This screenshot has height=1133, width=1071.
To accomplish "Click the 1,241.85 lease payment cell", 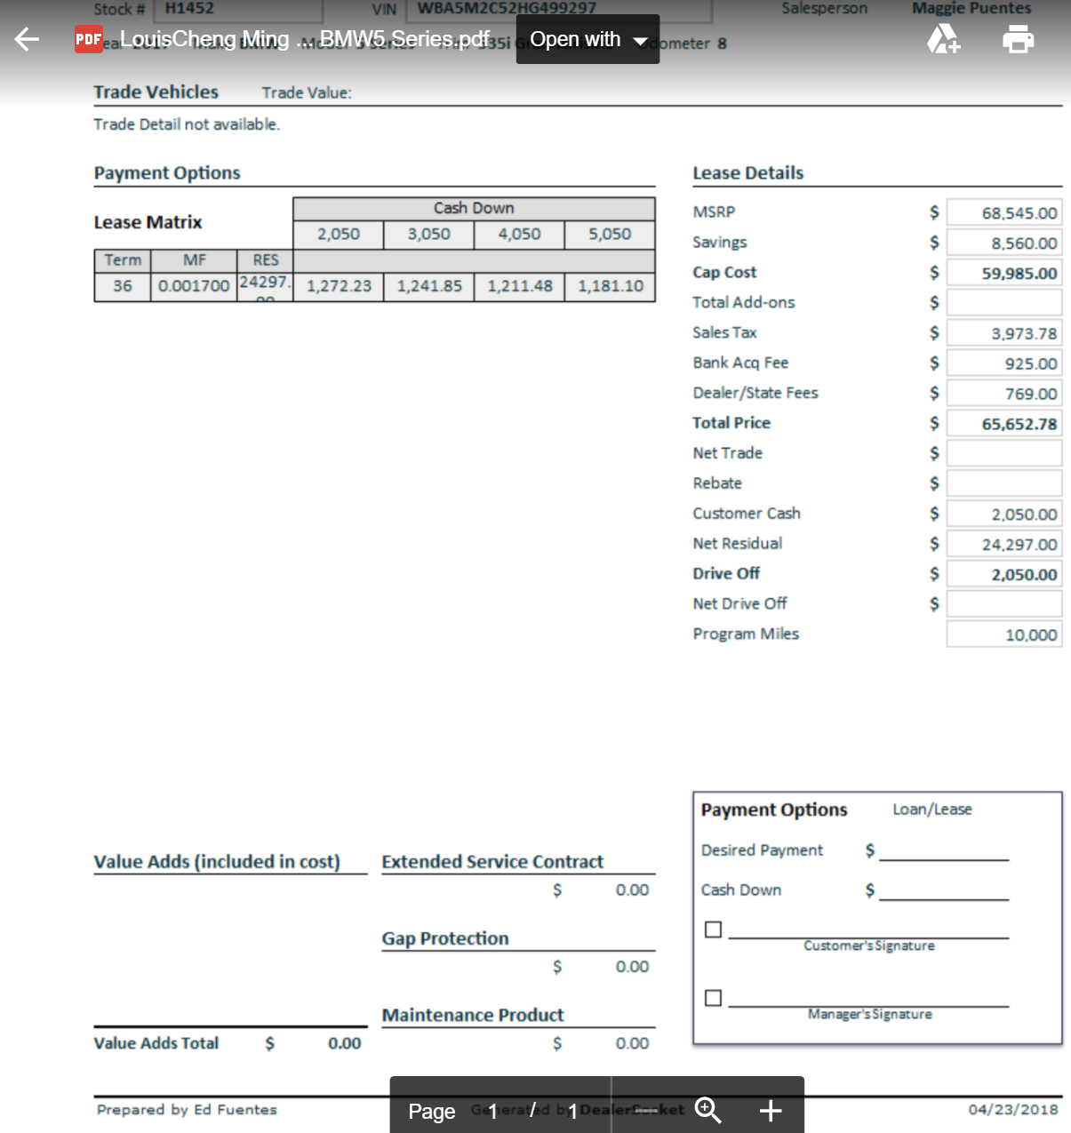I will [429, 286].
